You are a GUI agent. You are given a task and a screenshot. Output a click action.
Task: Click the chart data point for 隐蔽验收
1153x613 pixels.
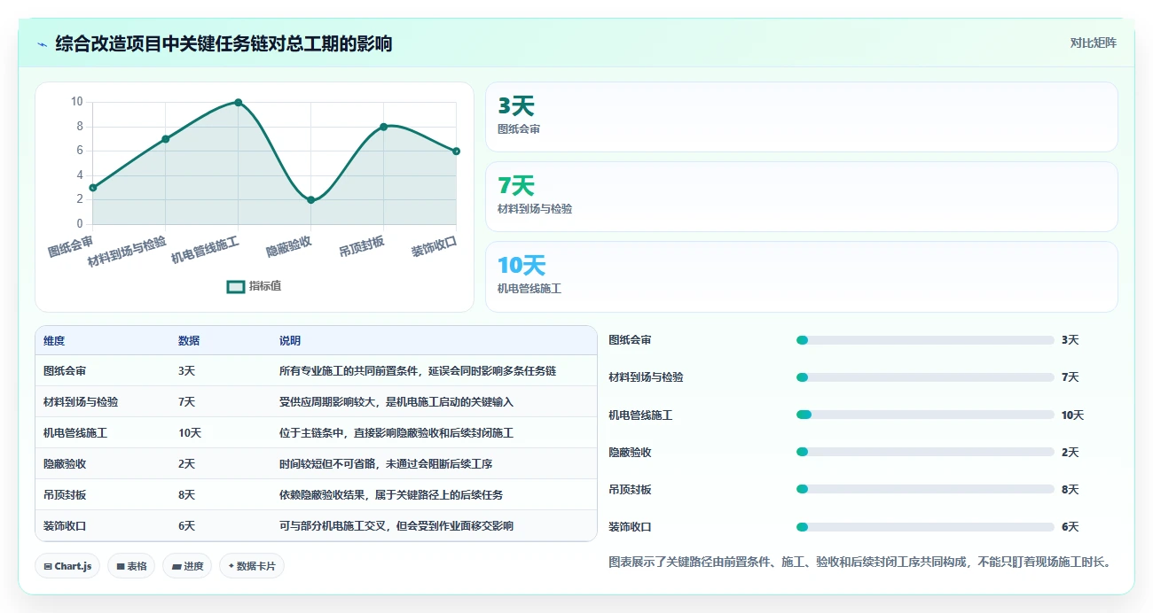coord(311,200)
